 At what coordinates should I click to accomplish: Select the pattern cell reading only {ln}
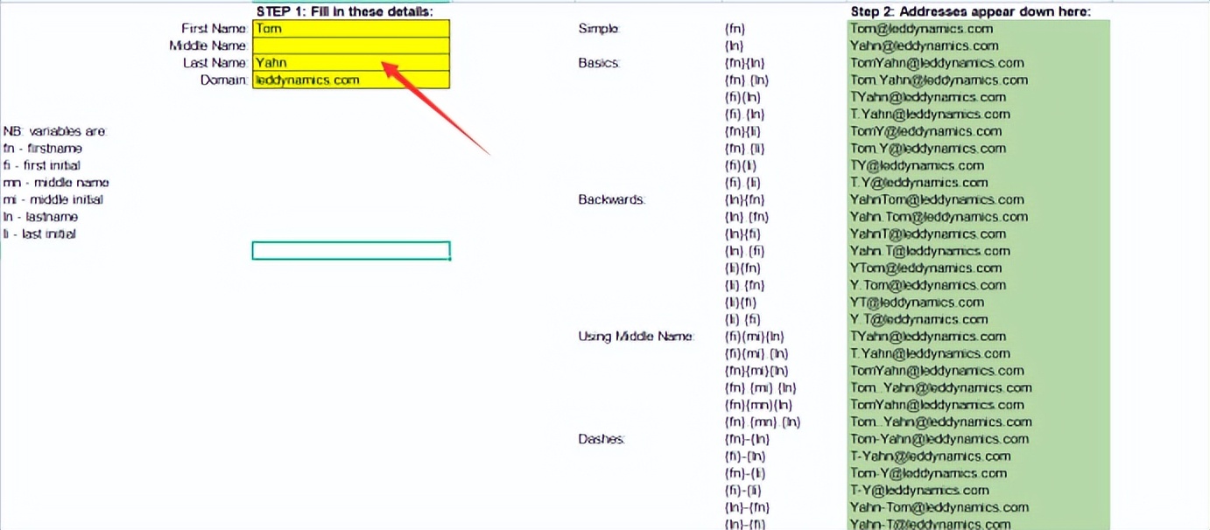(x=735, y=45)
